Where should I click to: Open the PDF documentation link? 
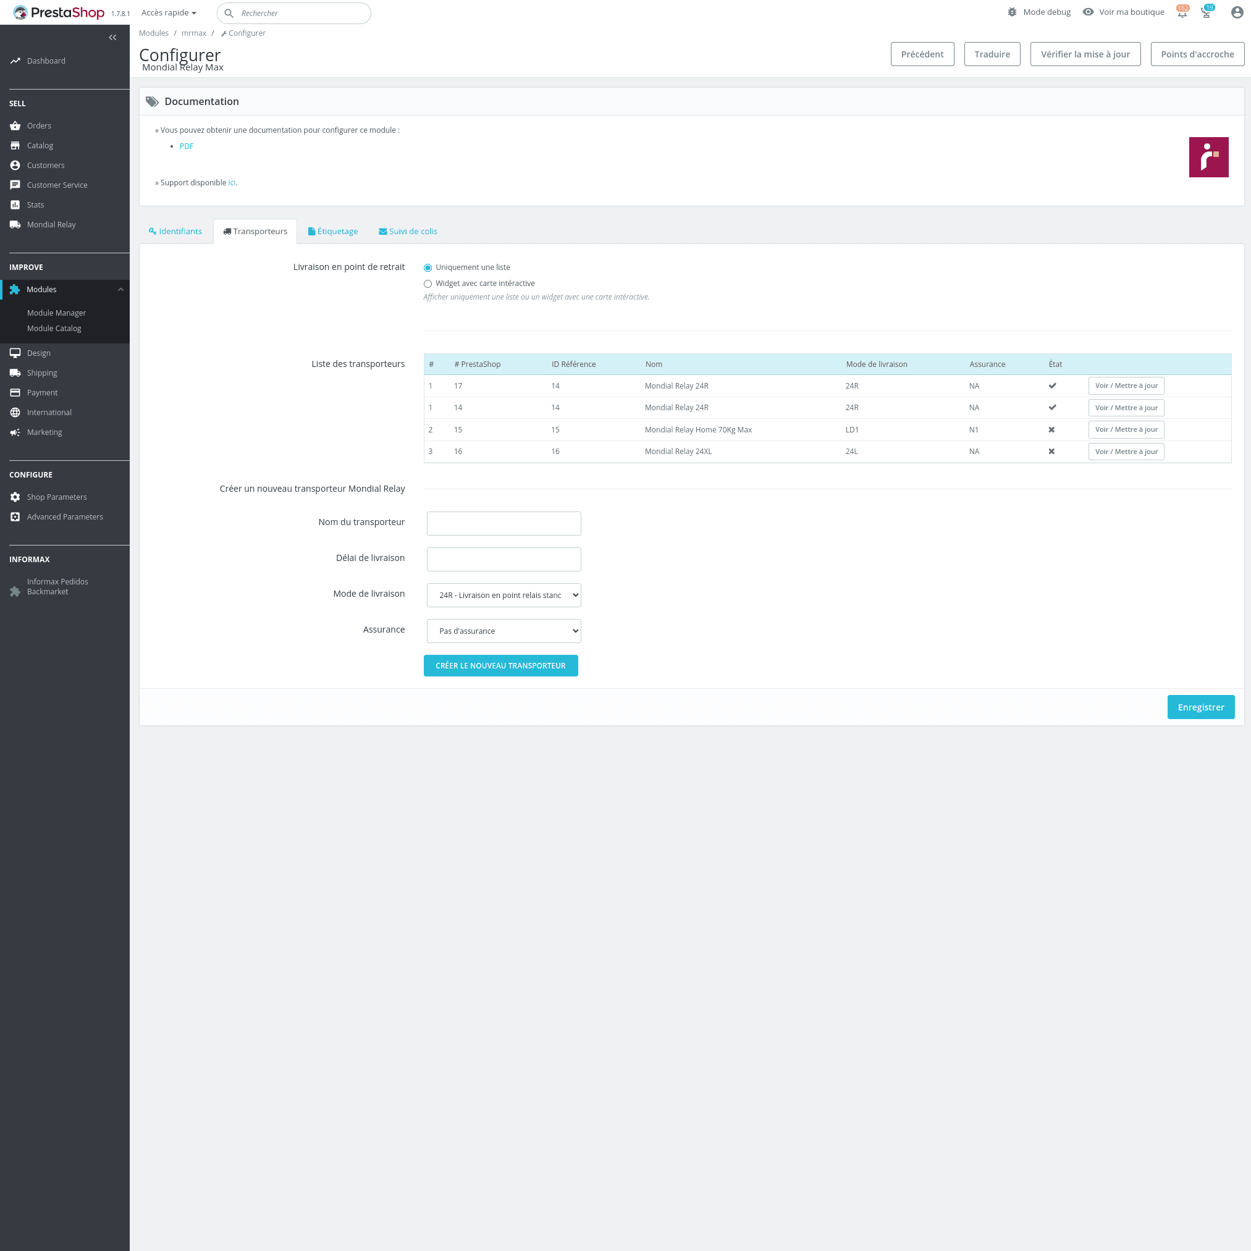[x=187, y=146]
